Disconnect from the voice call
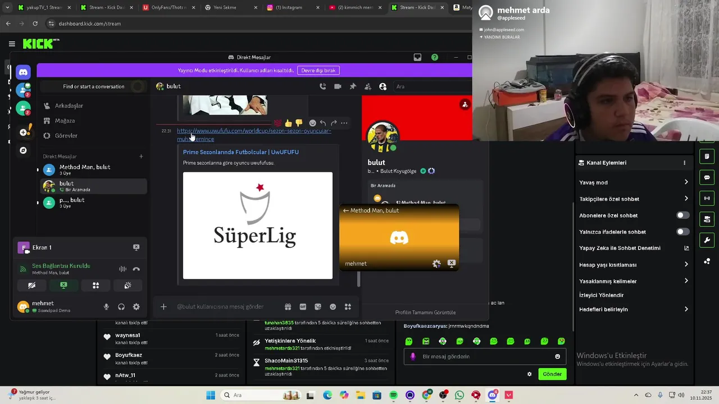This screenshot has height=404, width=719. click(136, 269)
